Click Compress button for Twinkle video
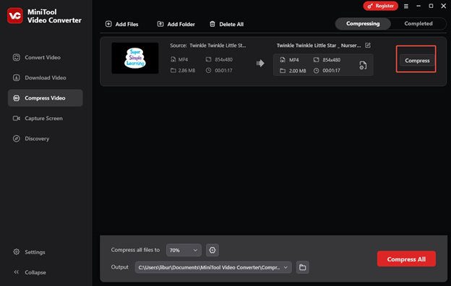This screenshot has width=451, height=286. (x=417, y=61)
